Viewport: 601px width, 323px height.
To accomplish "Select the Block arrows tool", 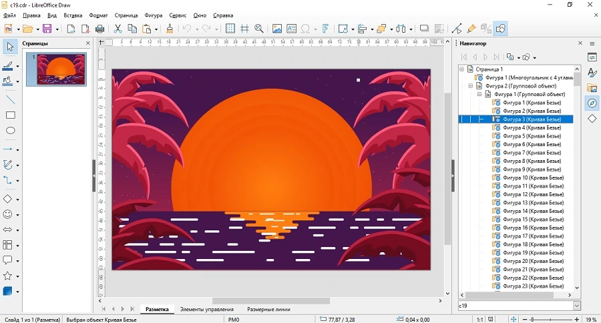I will point(7,230).
